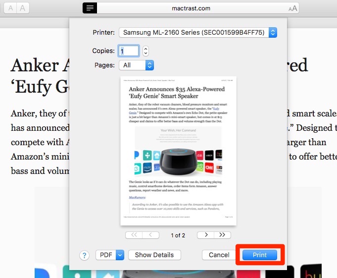Go to next preview page

[206, 235]
